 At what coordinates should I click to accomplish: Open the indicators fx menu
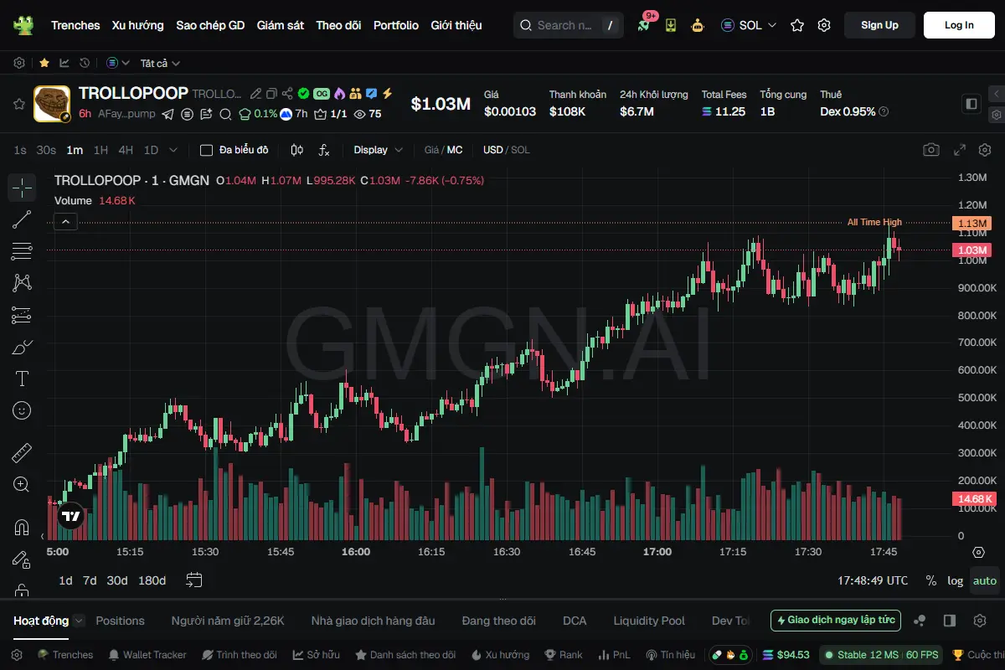point(324,150)
